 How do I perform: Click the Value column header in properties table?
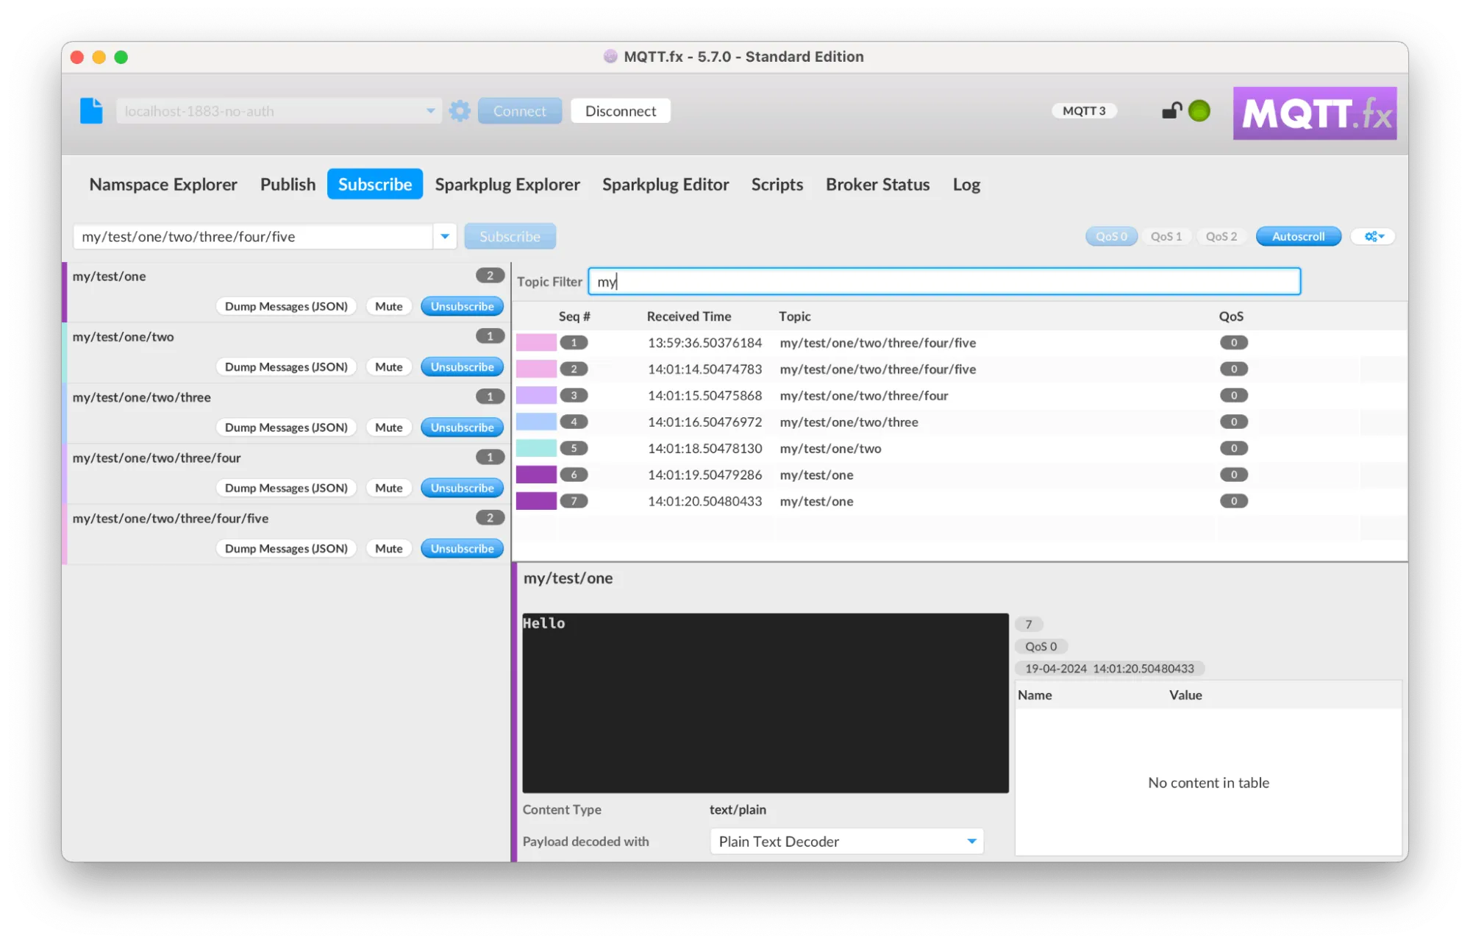click(1185, 695)
